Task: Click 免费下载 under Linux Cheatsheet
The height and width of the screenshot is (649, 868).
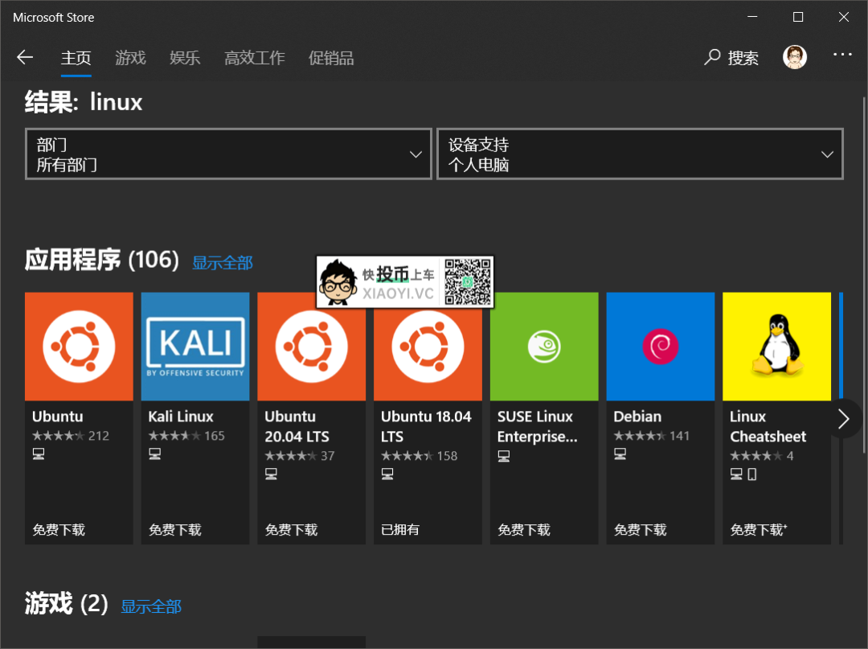Action: click(759, 530)
